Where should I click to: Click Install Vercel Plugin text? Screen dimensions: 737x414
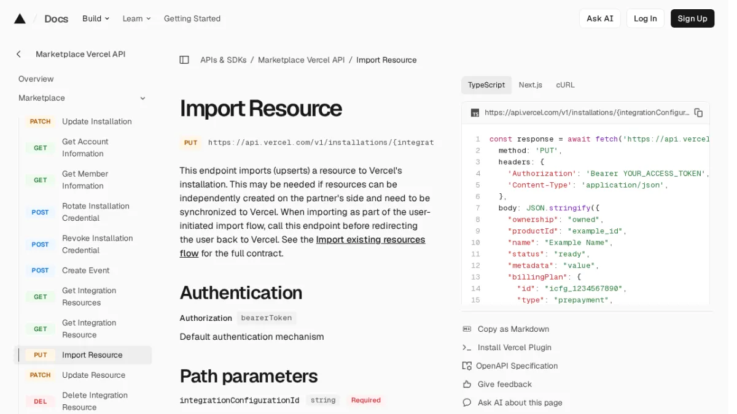coord(515,348)
